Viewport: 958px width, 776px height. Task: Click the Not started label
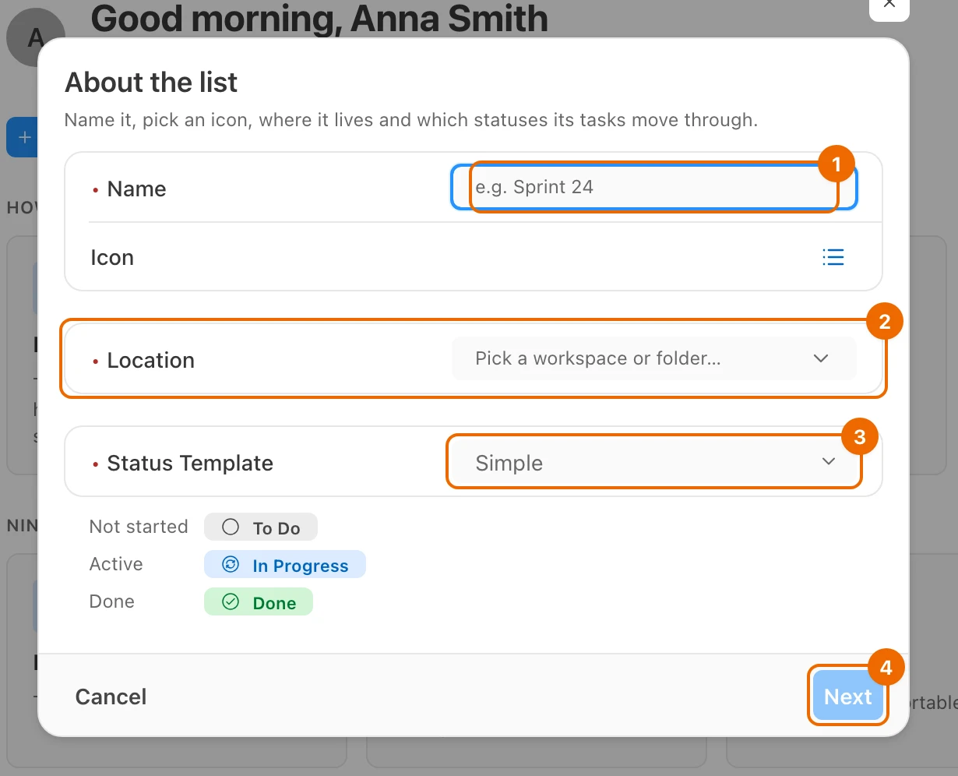pyautogui.click(x=139, y=527)
